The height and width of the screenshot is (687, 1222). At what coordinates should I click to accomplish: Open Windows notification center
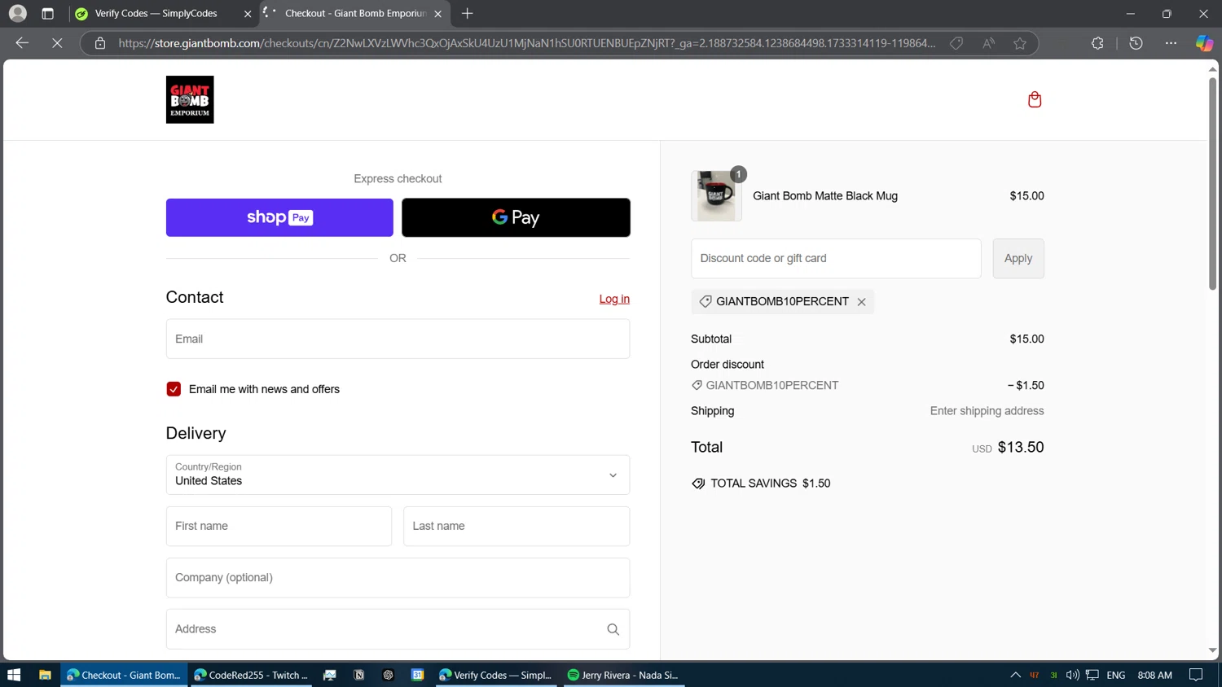pyautogui.click(x=1196, y=675)
